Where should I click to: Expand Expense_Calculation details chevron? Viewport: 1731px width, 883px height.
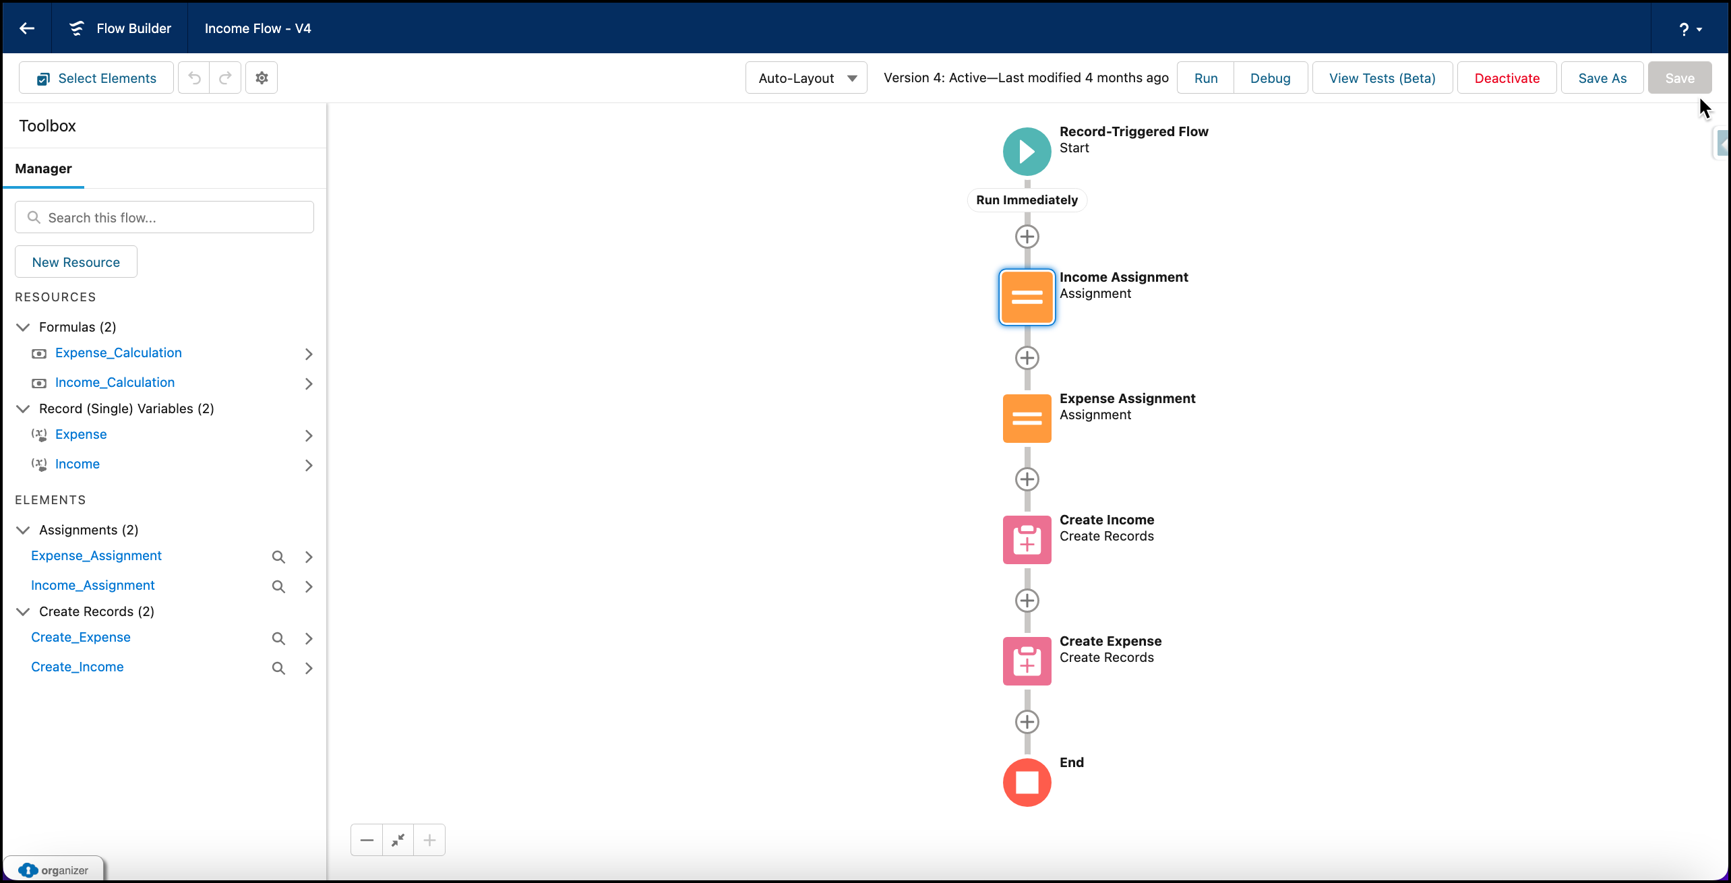(x=309, y=354)
